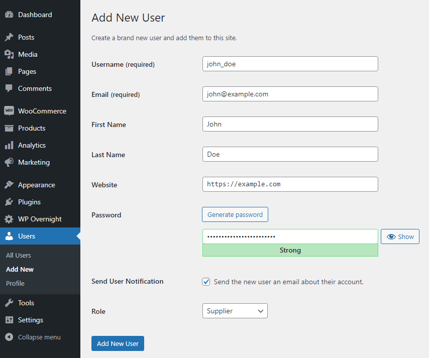Open the Comments menu

[35, 88]
